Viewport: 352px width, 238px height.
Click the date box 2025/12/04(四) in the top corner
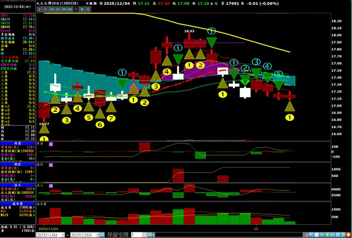18,7
